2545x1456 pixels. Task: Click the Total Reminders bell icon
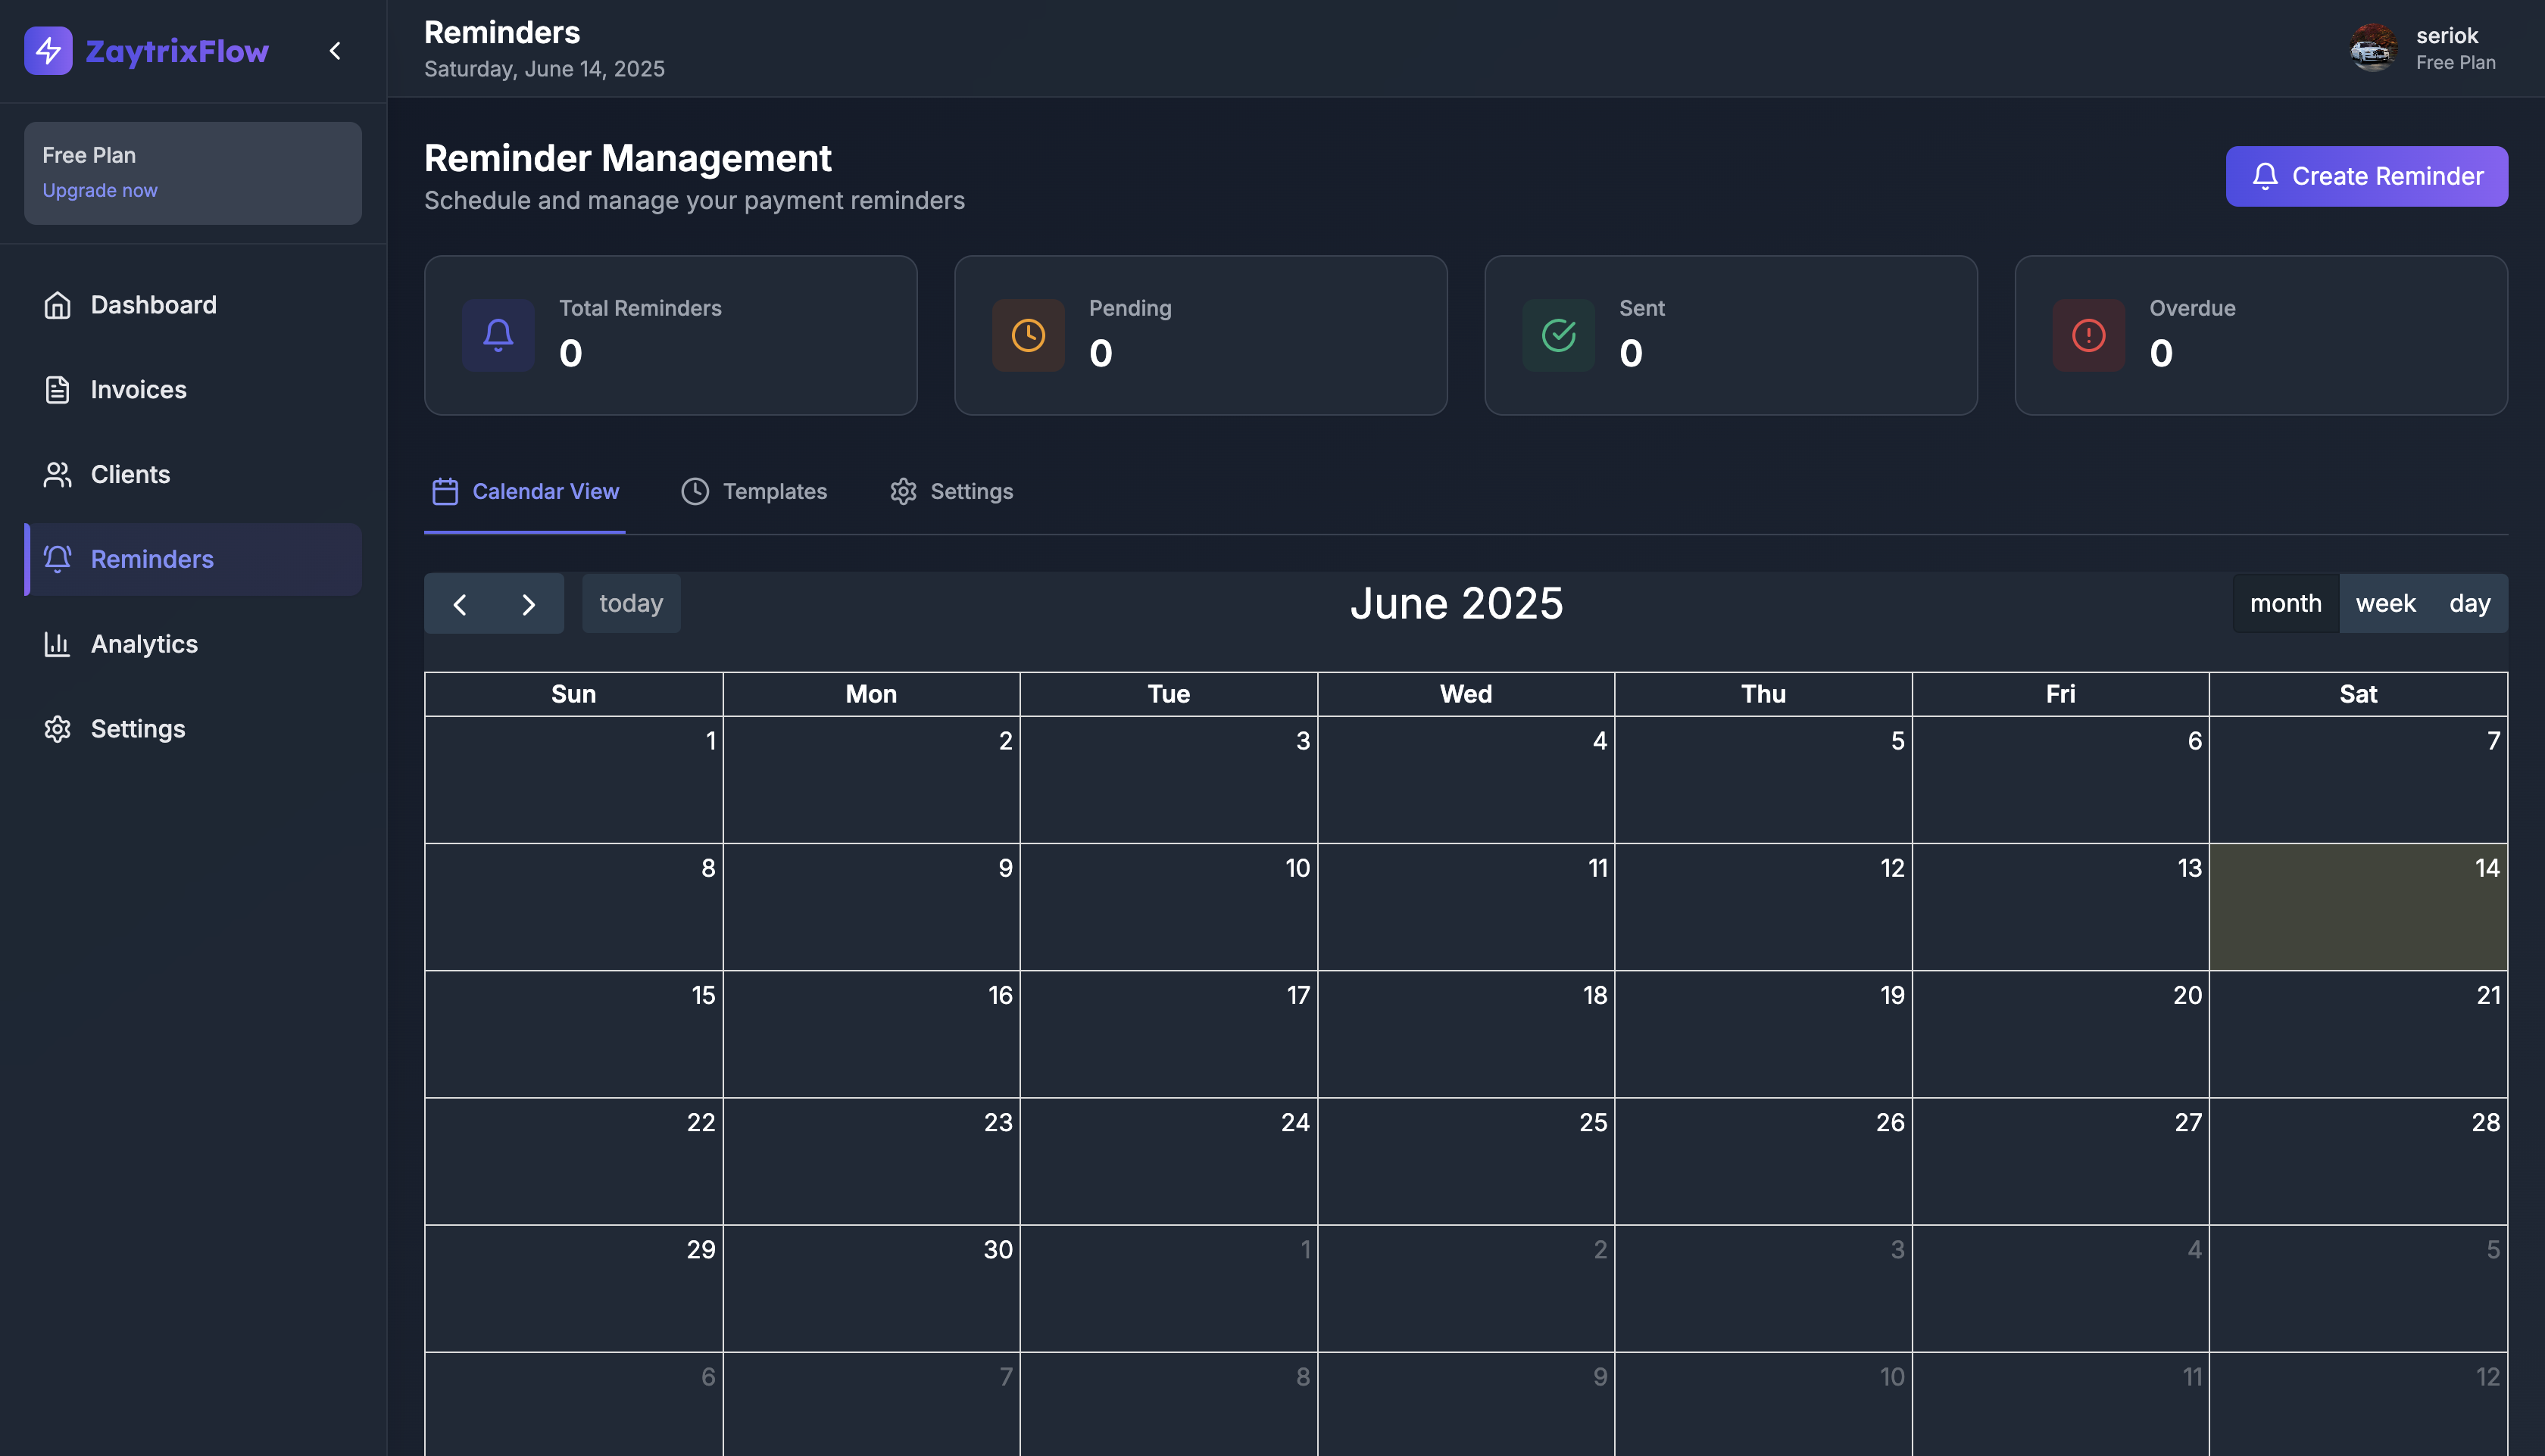(x=498, y=336)
